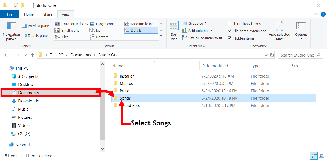
Task: Click Documents in address bar breadcrumb
Action: tap(81, 55)
